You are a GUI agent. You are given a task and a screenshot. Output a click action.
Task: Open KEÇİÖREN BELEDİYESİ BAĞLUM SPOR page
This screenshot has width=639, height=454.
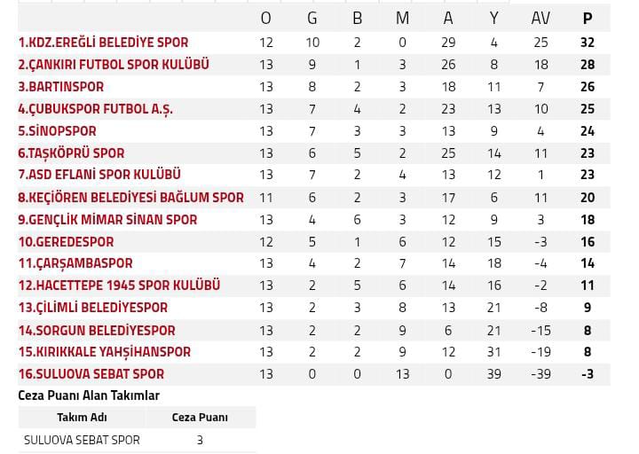[x=130, y=198]
